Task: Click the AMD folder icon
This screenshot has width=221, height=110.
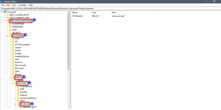Action: [x=13, y=38]
